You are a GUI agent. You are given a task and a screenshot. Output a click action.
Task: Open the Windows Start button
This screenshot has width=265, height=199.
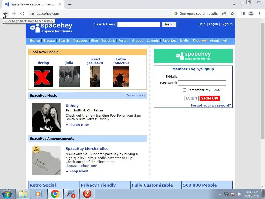7,194
